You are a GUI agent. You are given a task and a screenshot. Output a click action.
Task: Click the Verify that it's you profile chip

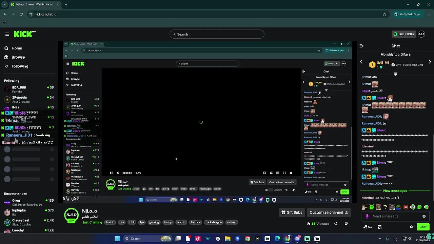click(408, 14)
